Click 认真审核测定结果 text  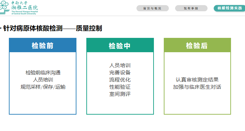click(197, 80)
